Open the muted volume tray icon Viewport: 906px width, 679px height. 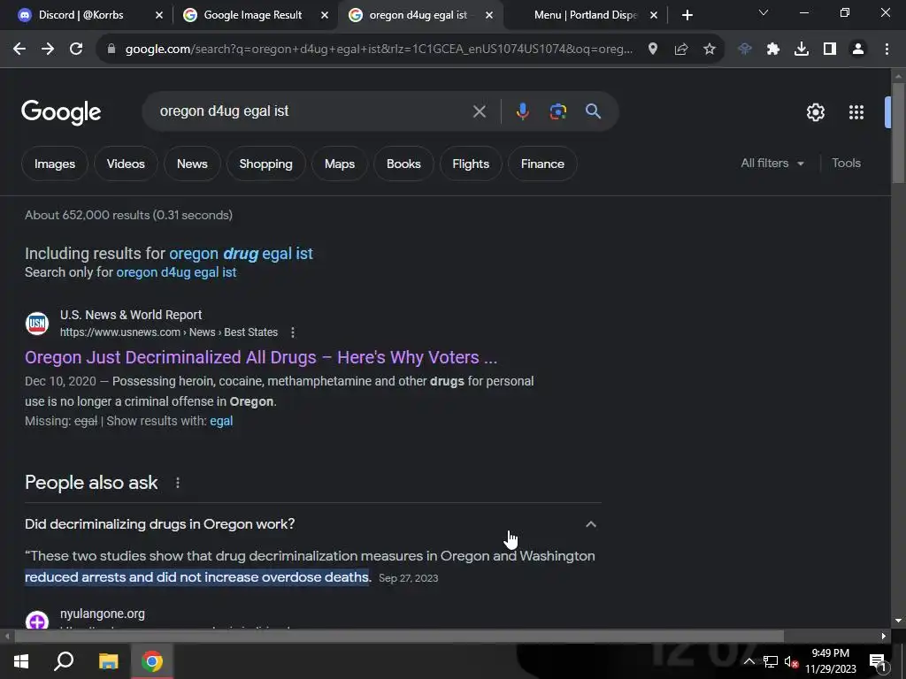click(791, 661)
